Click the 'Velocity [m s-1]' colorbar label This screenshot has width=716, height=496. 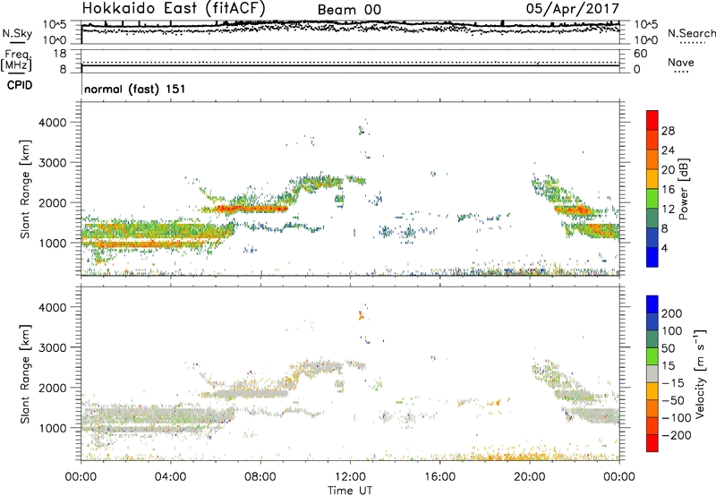702,373
